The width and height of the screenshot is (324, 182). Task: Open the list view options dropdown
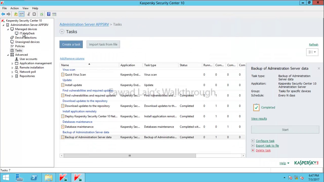[x=312, y=52]
